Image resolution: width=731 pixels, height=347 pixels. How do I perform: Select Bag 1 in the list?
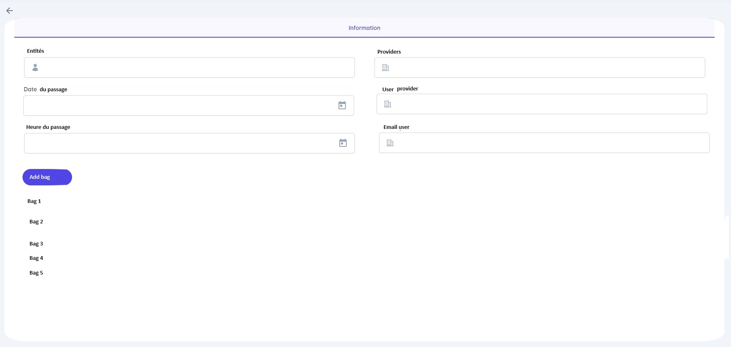coord(34,201)
